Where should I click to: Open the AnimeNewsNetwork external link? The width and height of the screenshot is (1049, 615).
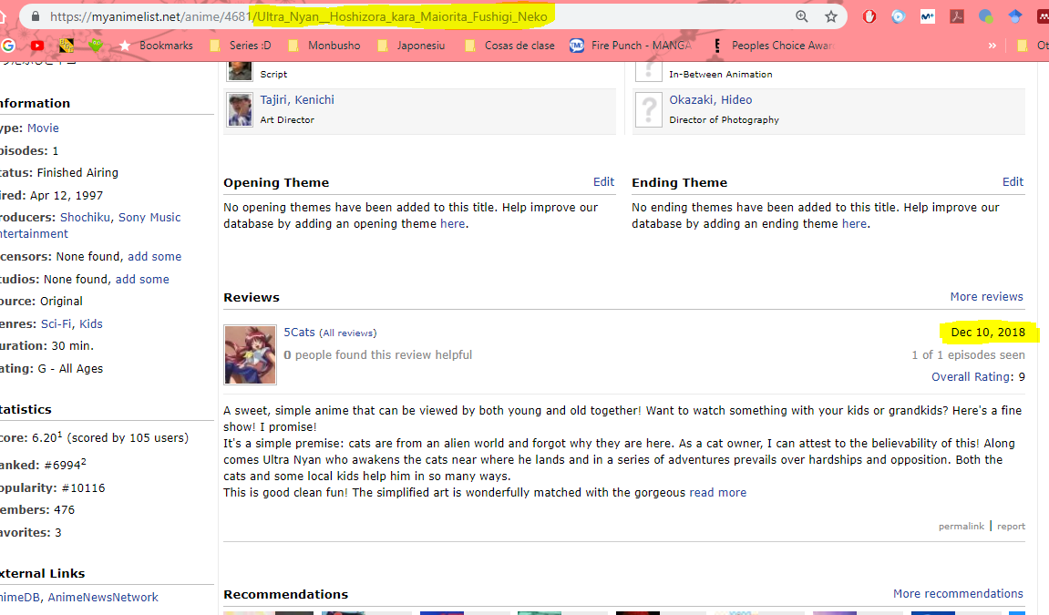pos(103,598)
